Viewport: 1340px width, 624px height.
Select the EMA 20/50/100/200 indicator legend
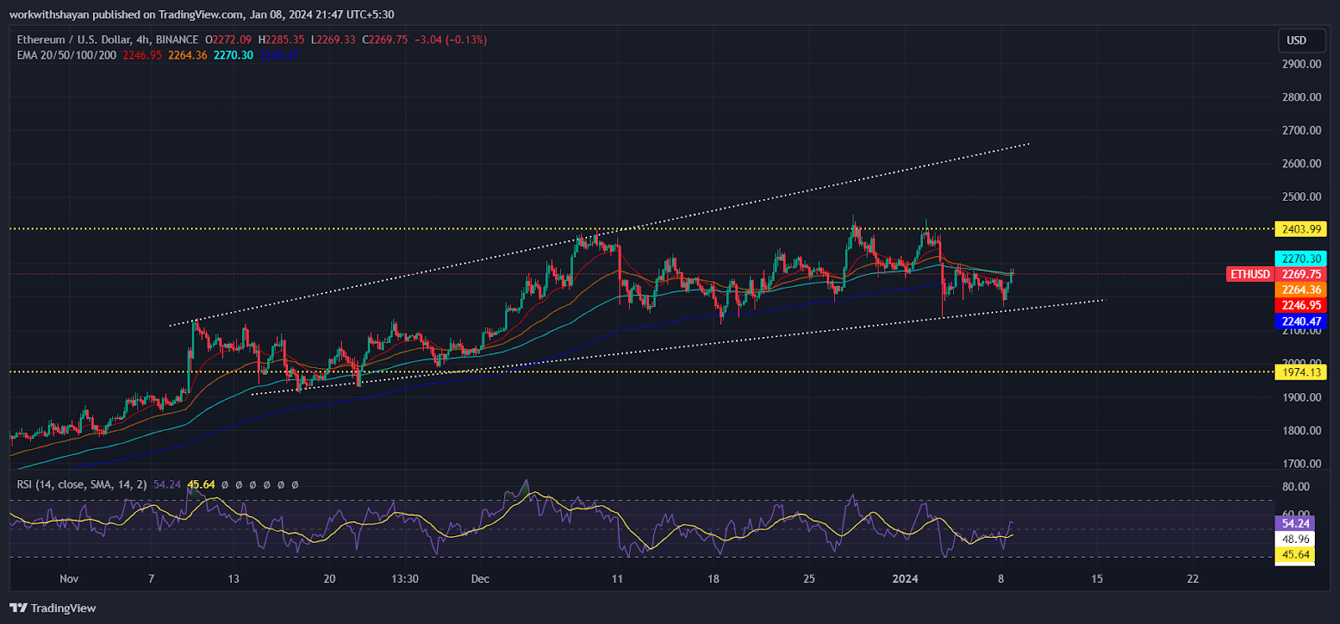66,55
